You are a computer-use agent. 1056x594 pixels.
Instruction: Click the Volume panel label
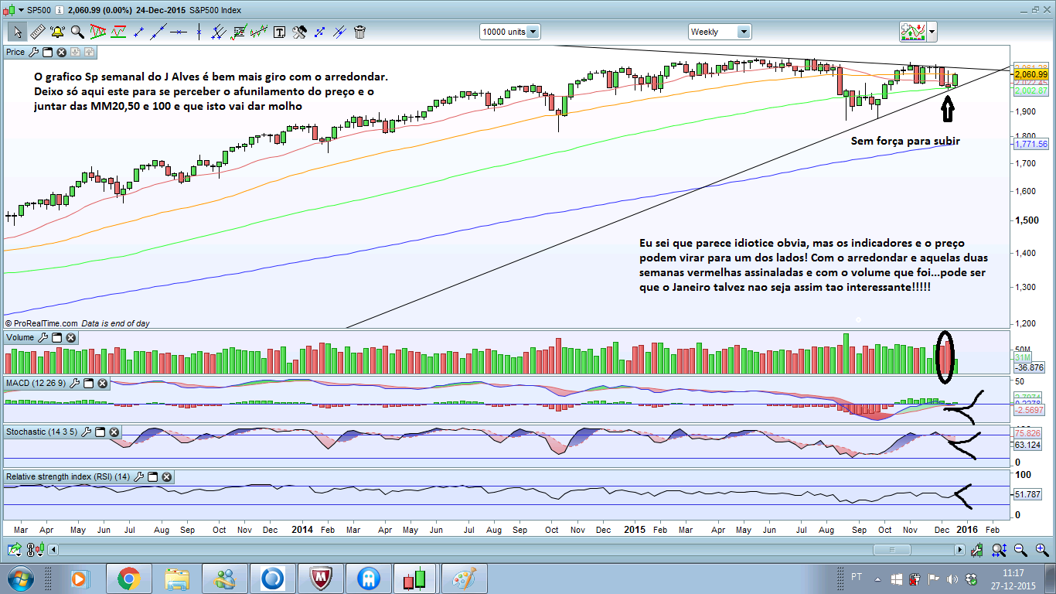(x=20, y=337)
